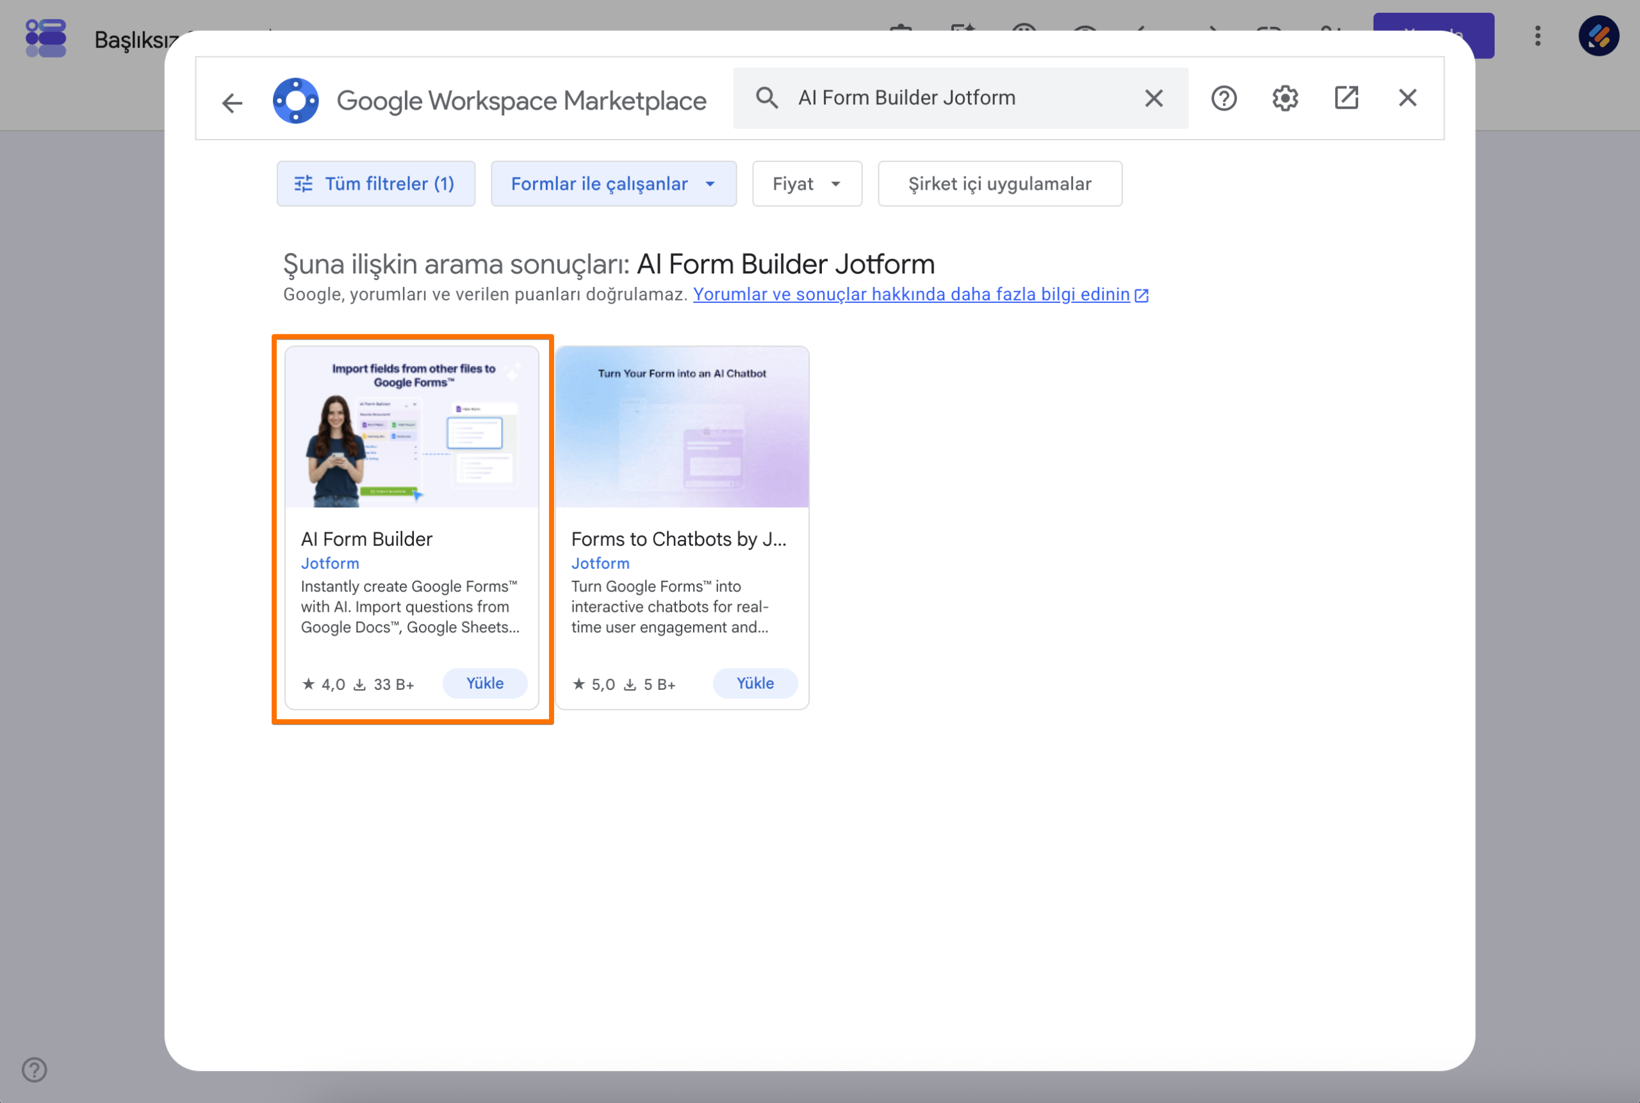Click the 5 B+ download count

(650, 685)
